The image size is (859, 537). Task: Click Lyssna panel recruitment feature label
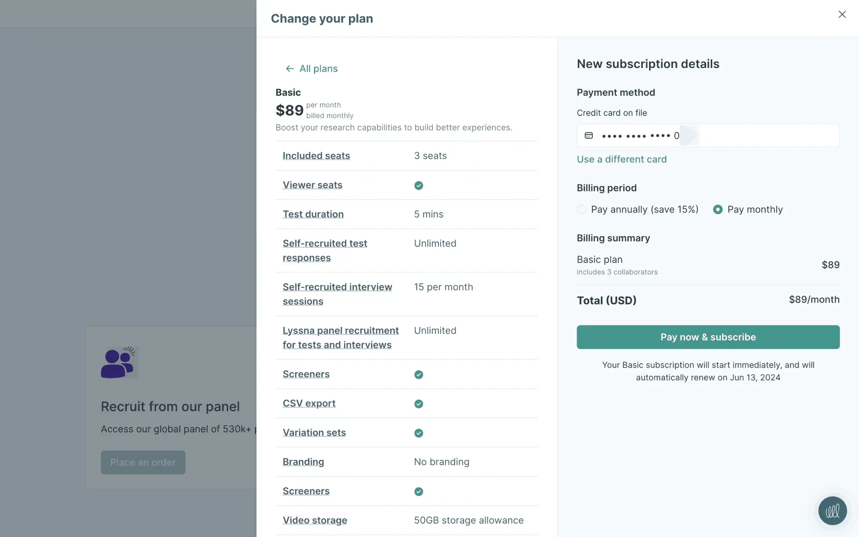[340, 337]
